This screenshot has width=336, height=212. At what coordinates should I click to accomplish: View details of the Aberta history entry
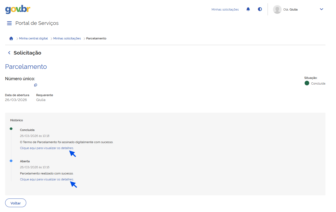click(x=47, y=179)
